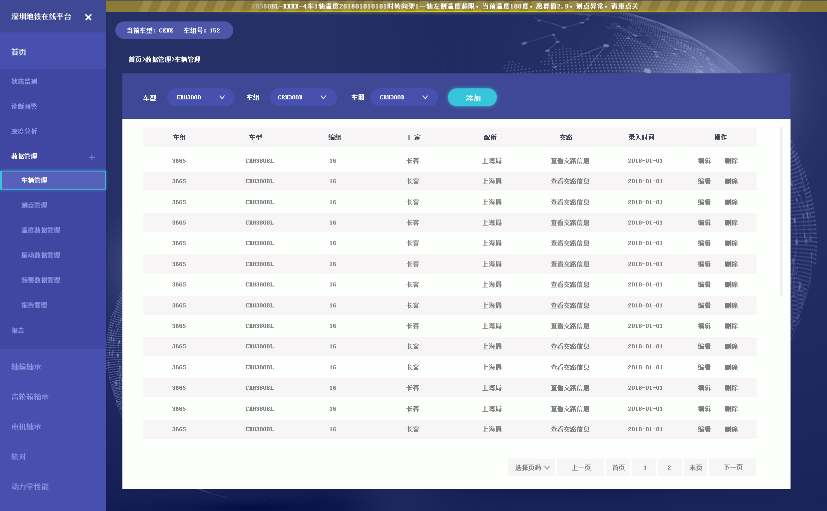Open the 选择页码 page selector
The width and height of the screenshot is (827, 511).
[532, 468]
